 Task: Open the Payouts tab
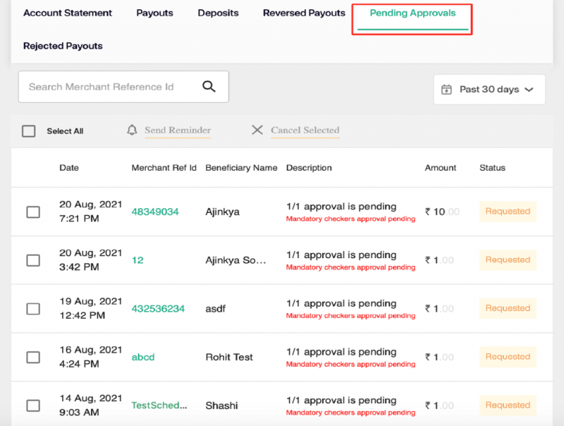point(154,13)
